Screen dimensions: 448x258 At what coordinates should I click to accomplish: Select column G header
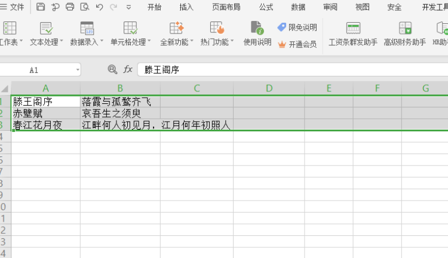tap(425, 88)
